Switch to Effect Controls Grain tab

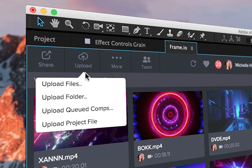[x=120, y=43]
